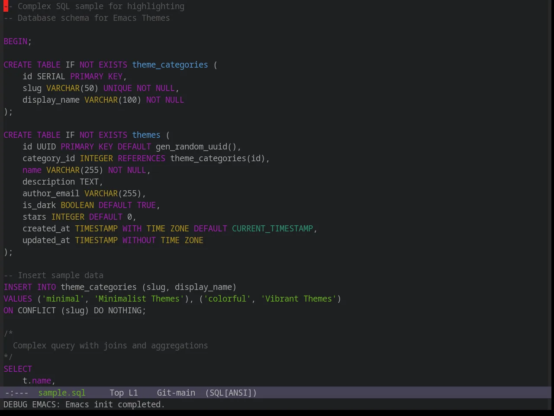
Task: Click the L1 line number indicator
Action: [x=133, y=393]
